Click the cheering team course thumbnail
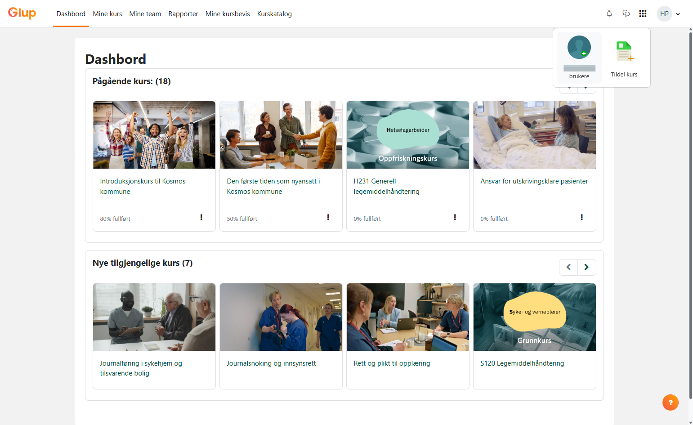The width and height of the screenshot is (693, 425). (154, 135)
